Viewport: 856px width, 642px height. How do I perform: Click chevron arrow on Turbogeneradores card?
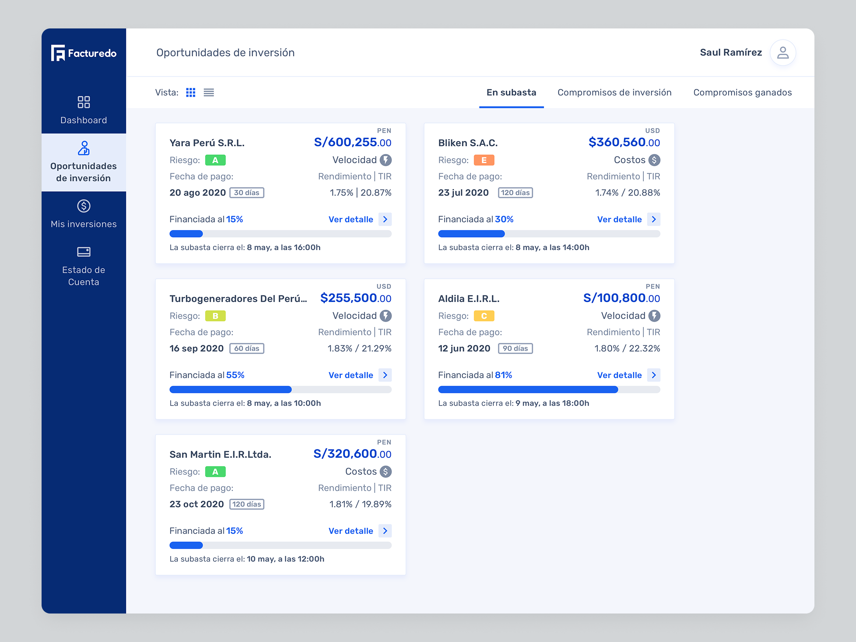[x=385, y=375]
